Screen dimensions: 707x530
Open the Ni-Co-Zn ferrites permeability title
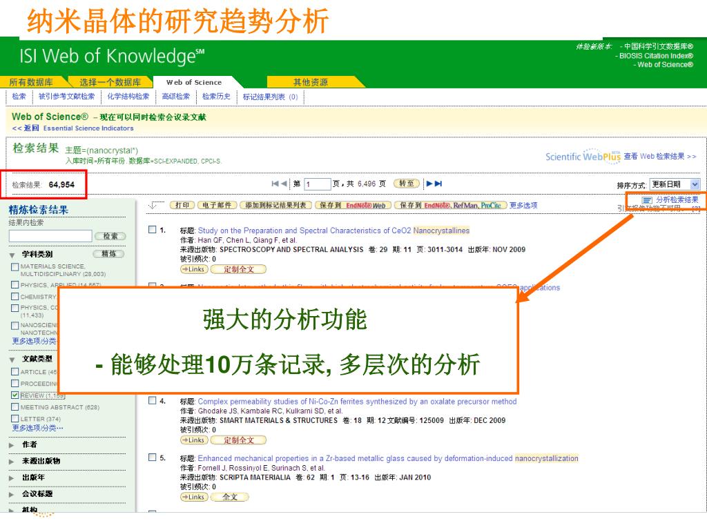pos(357,401)
